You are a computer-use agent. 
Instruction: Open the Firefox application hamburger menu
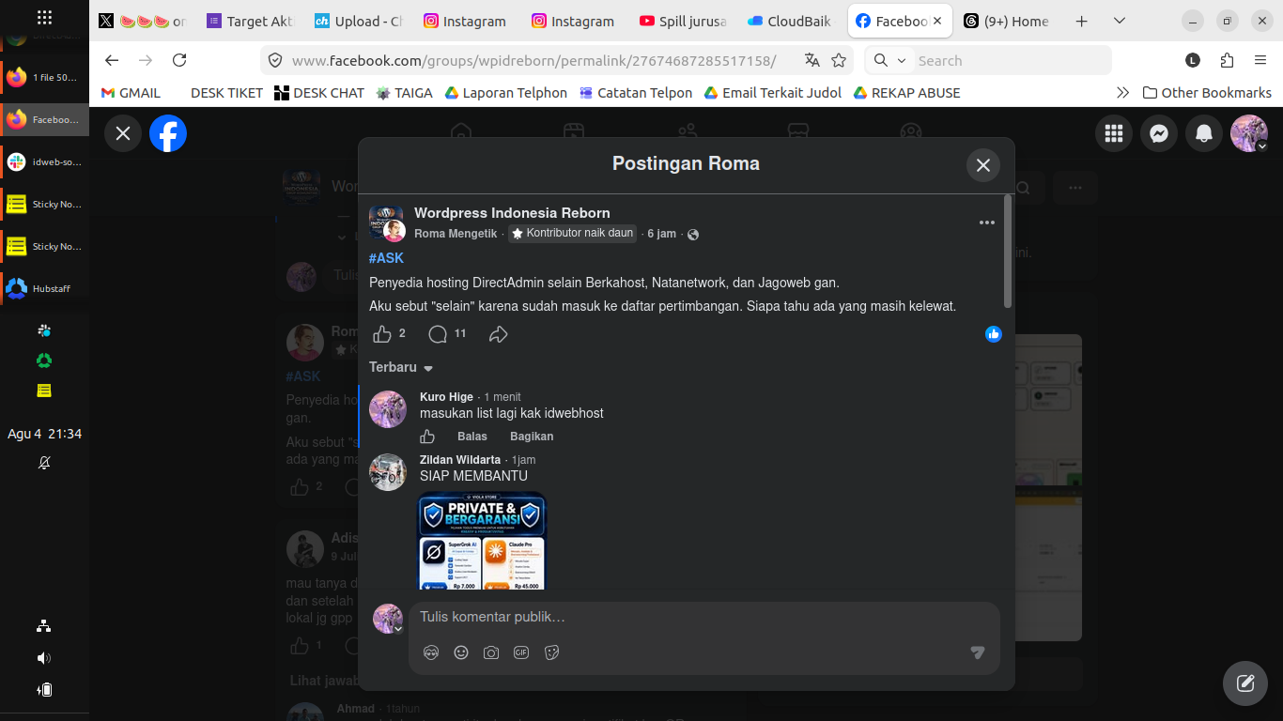point(1260,60)
